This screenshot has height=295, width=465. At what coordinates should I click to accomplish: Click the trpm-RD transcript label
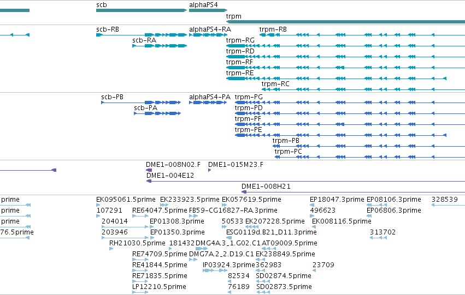[240, 51]
